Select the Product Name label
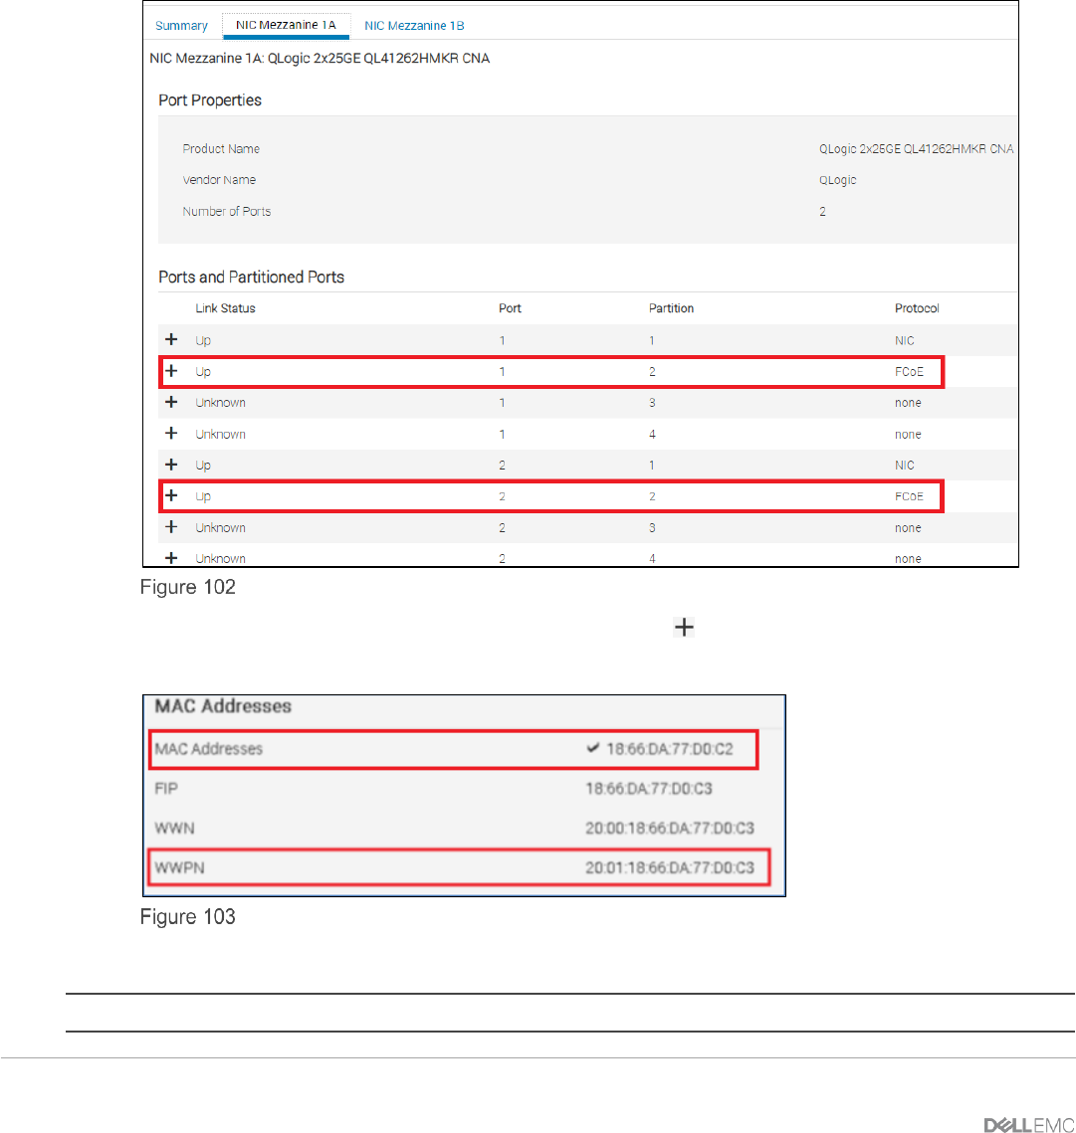 (x=221, y=149)
